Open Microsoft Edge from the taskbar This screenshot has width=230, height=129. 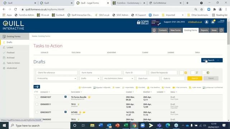coord(168,125)
